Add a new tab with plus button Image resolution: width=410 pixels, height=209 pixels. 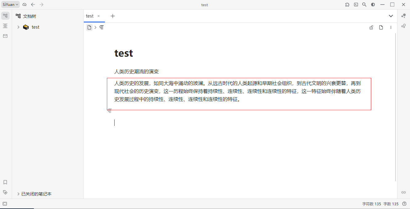coord(113,16)
